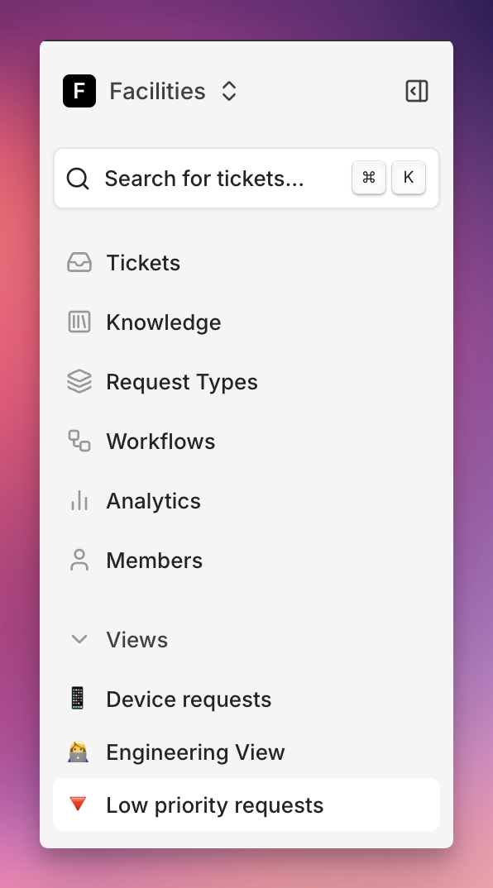Collapse the Views section chevron
This screenshot has height=888, width=493.
(x=79, y=640)
